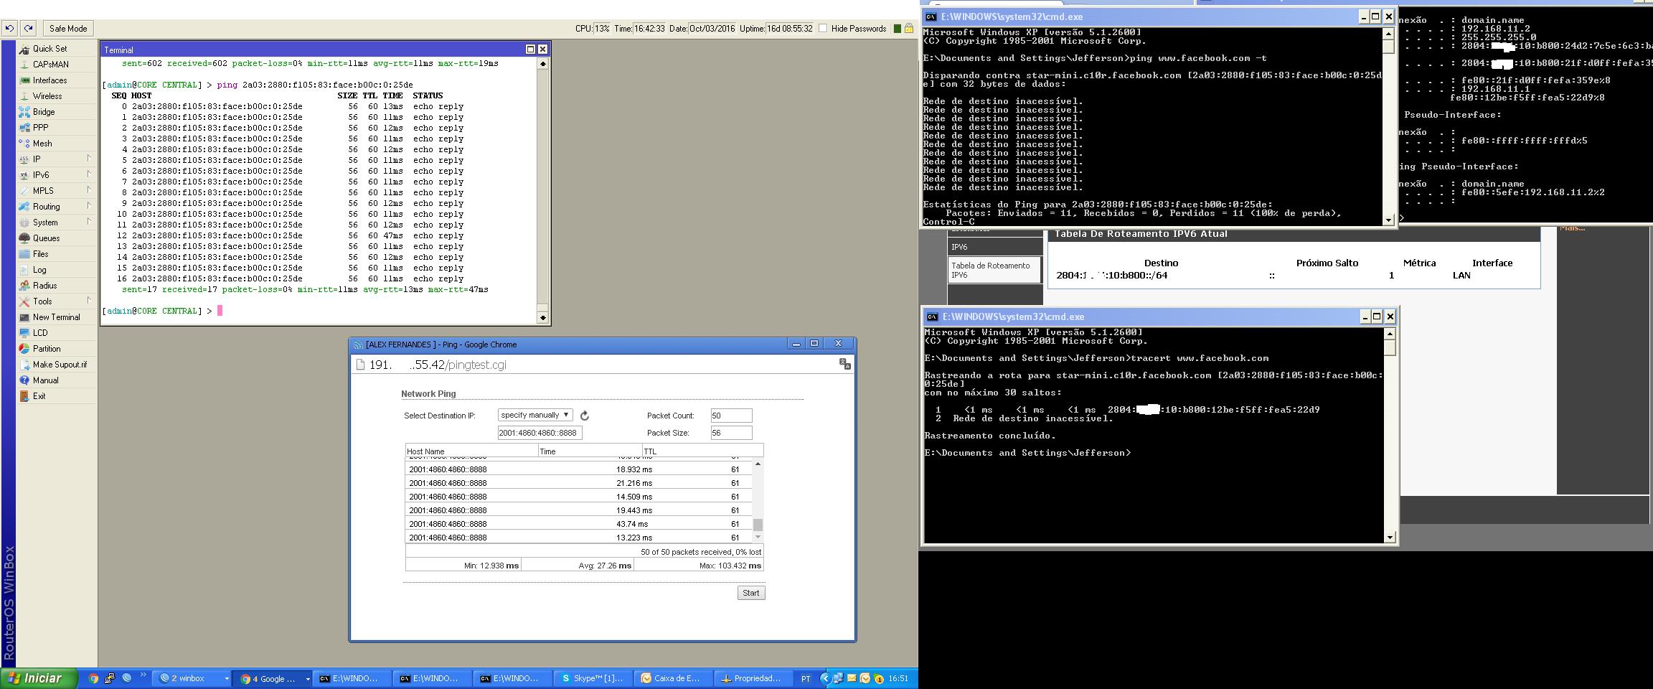Click the redo arrow icon in WinBox toolbar
1653x689 pixels.
[28, 29]
